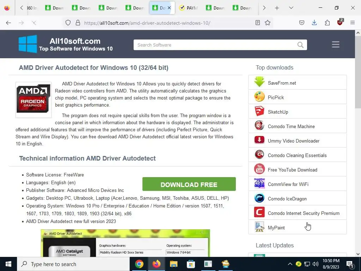This screenshot has width=361, height=271.
Task: Open the MyPaint link
Action: pyautogui.click(x=276, y=228)
